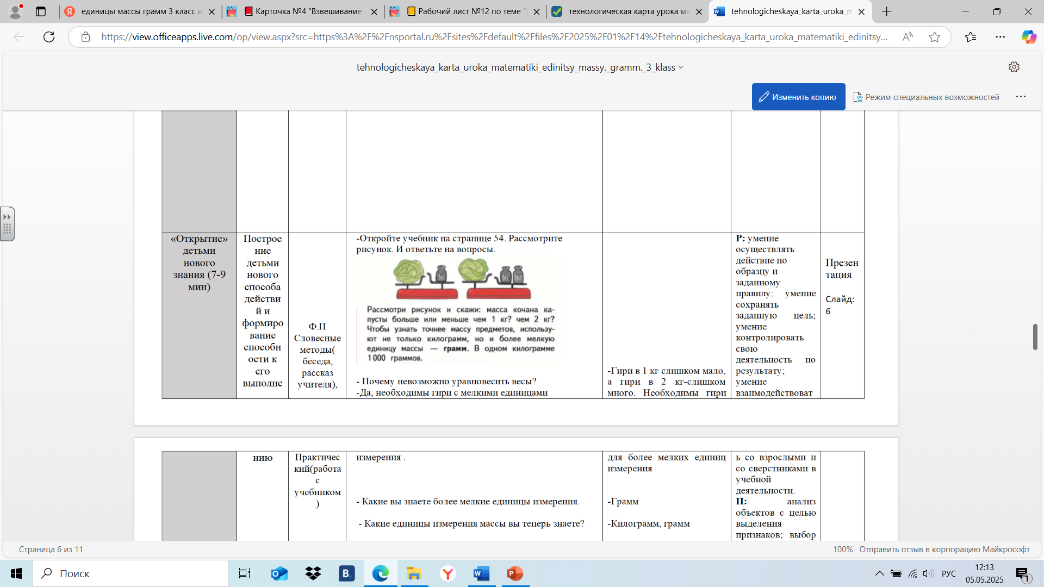
Task: View site information lock icon
Action: [x=85, y=37]
